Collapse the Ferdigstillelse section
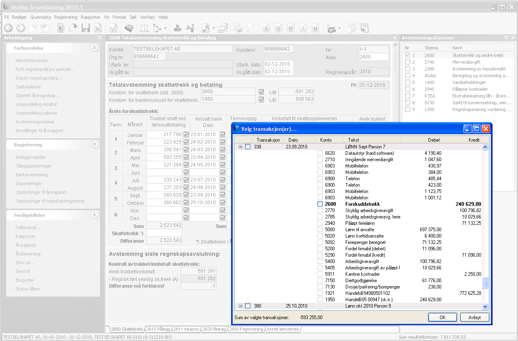Image resolution: width=518 pixels, height=341 pixels. click(x=94, y=215)
